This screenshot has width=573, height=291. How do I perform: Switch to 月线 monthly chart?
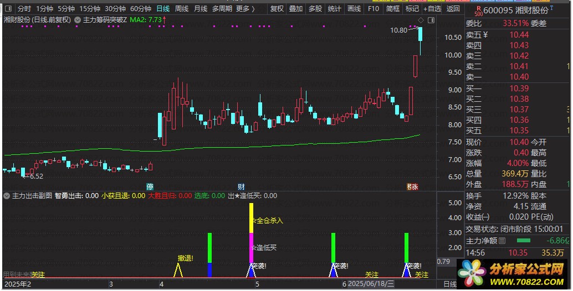(201, 8)
